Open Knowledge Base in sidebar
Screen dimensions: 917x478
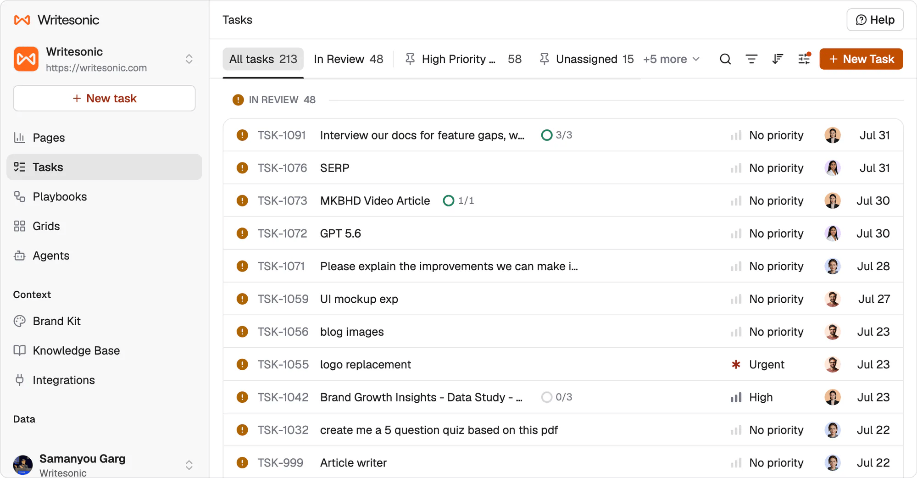pyautogui.click(x=104, y=350)
